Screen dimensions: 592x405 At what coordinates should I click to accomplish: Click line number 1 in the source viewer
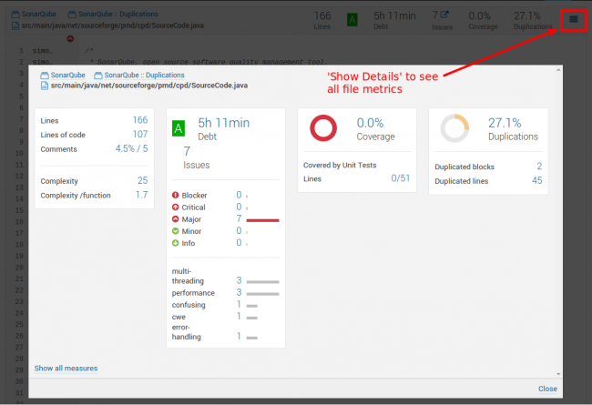click(21, 51)
